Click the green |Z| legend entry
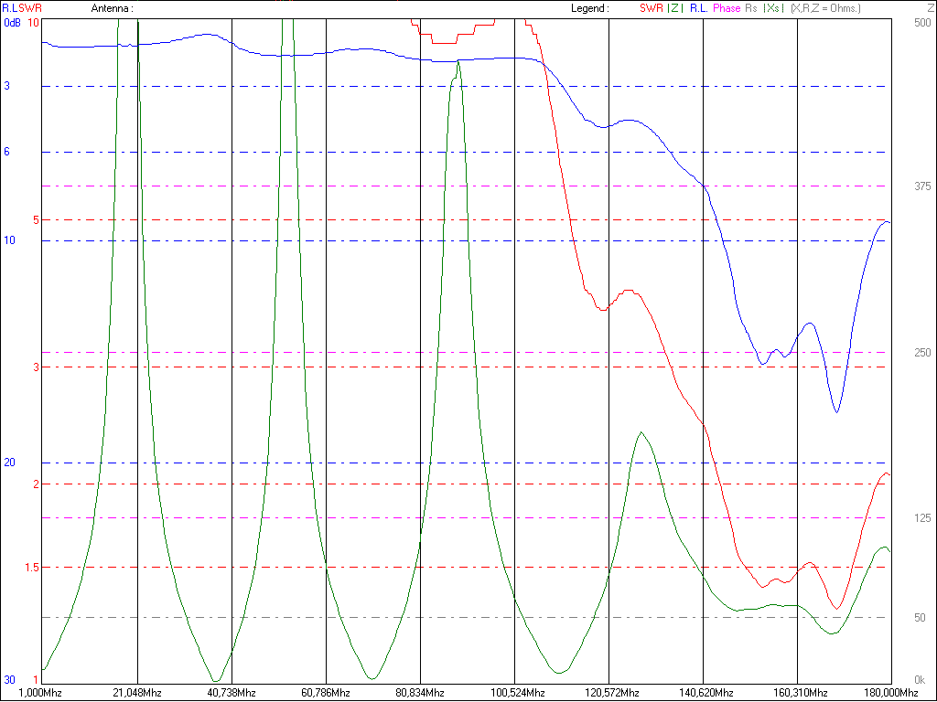This screenshot has width=937, height=702. [674, 8]
